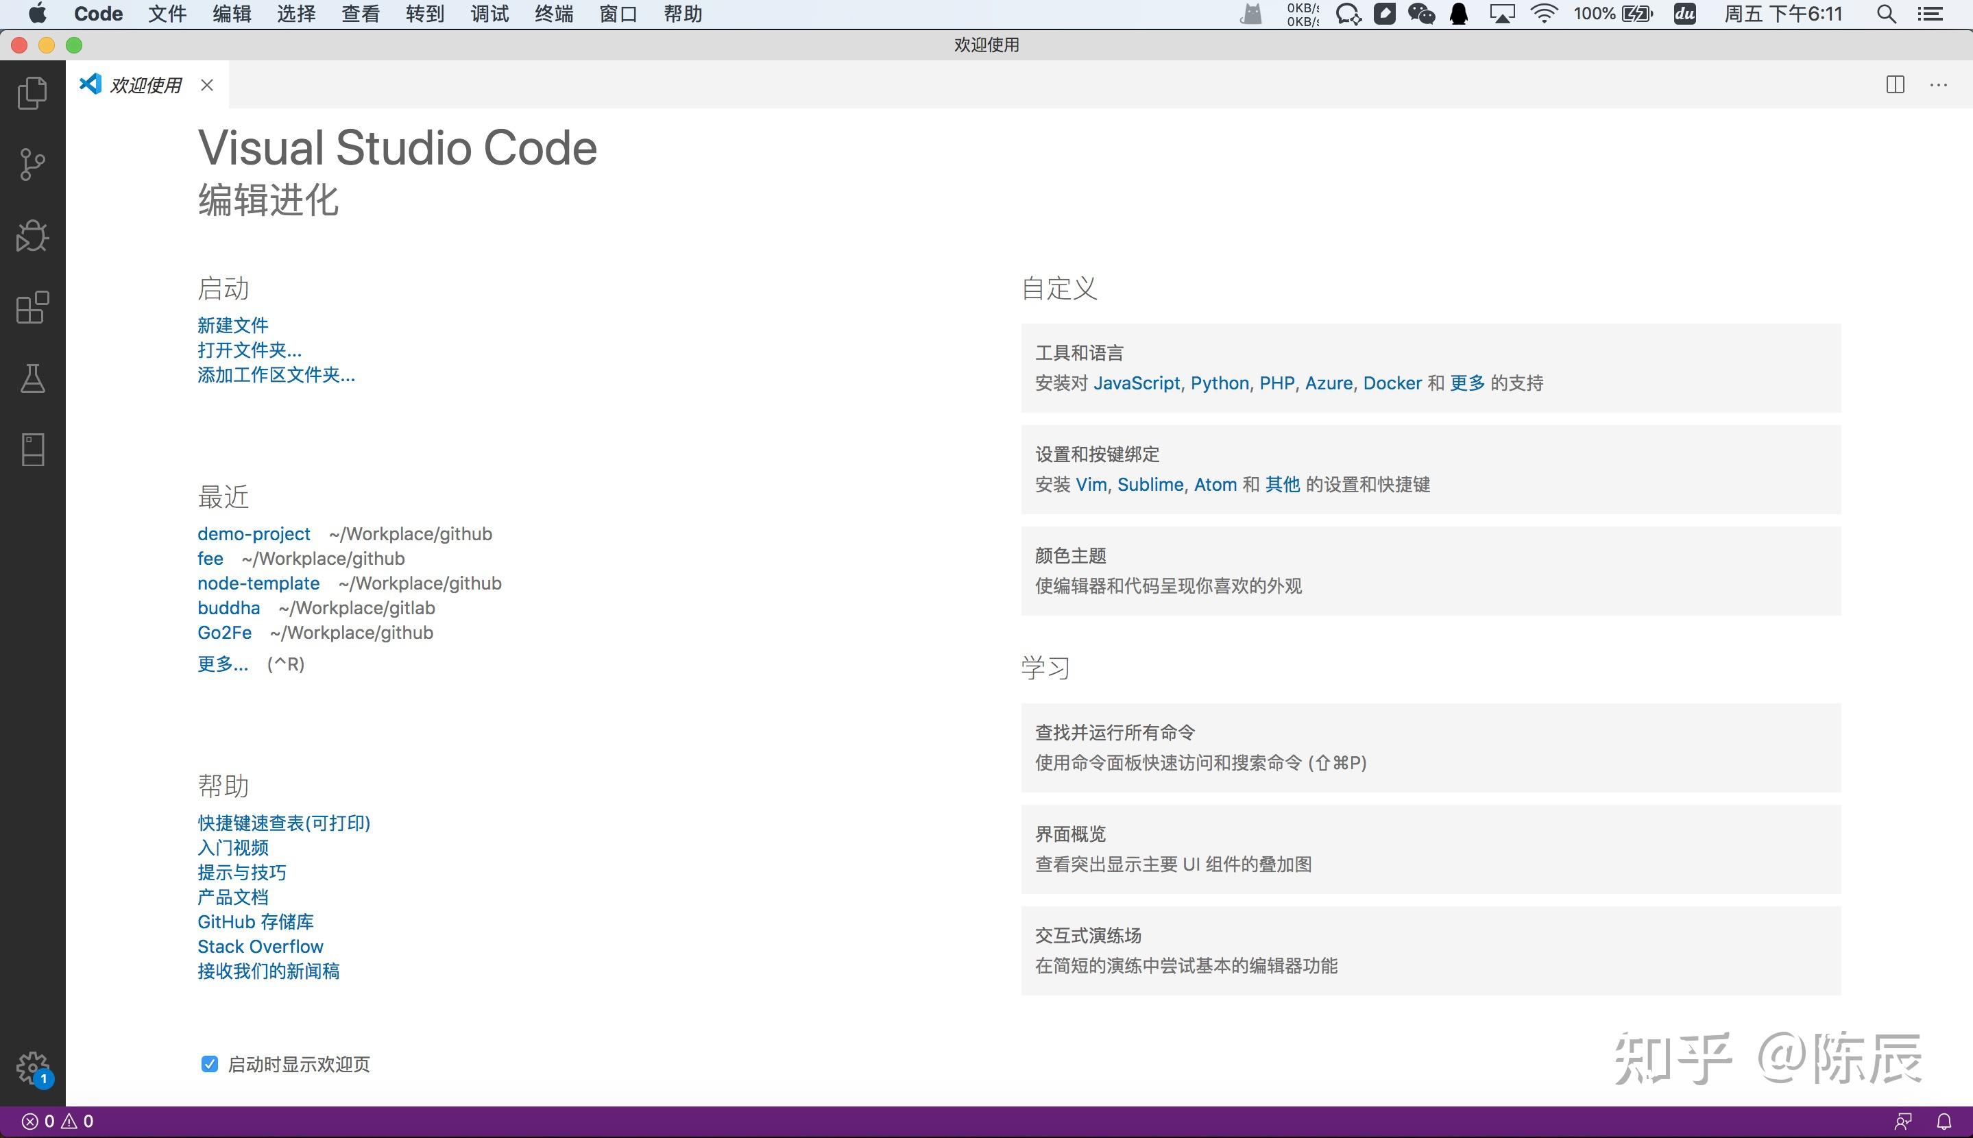Click the notification bell in status bar
Screen dimensions: 1973x1138
click(1944, 1121)
